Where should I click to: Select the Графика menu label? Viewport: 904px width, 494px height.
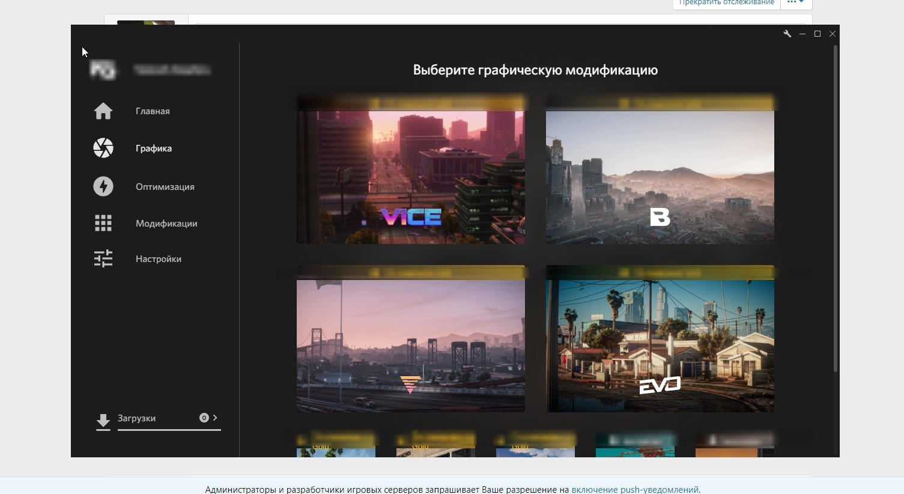pos(154,148)
